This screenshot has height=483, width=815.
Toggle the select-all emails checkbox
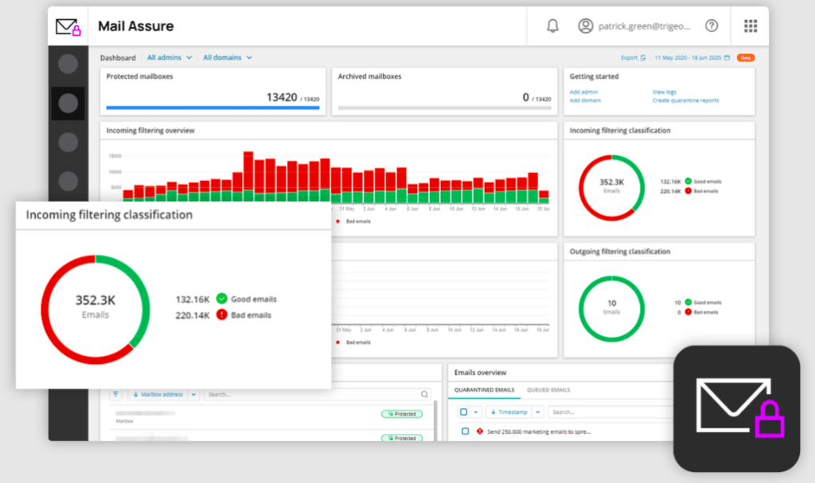[464, 412]
